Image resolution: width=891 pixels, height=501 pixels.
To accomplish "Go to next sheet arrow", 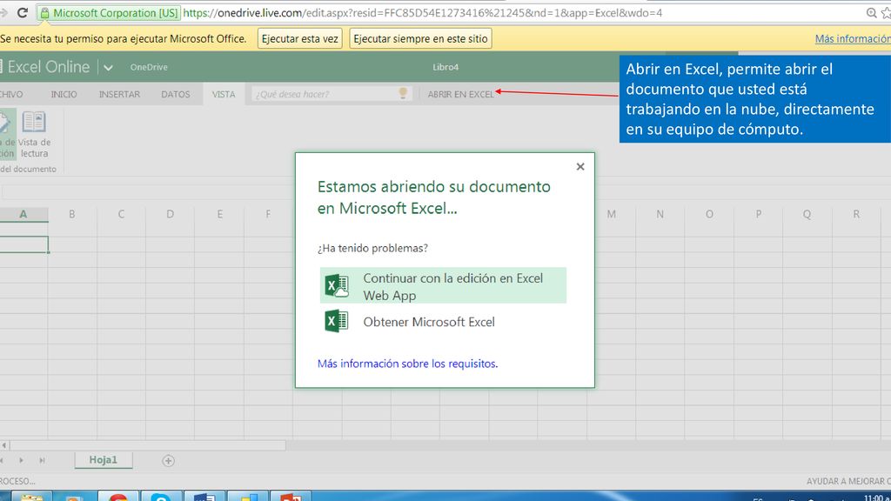I will coord(21,461).
